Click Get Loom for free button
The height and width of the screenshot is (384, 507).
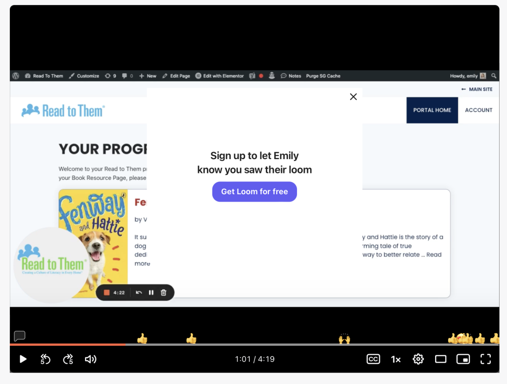point(254,192)
